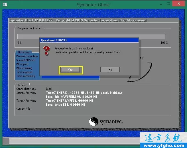The height and width of the screenshot is (148, 187).
Task: Click the Question (1823) dialog title bar
Action: (89, 40)
